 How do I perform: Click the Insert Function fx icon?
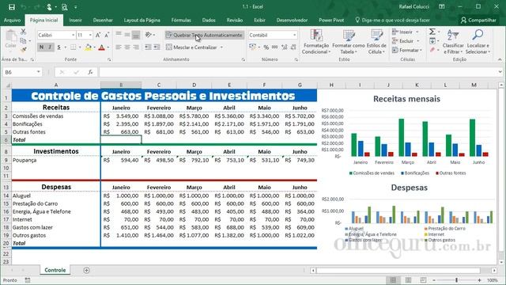[x=90, y=72]
